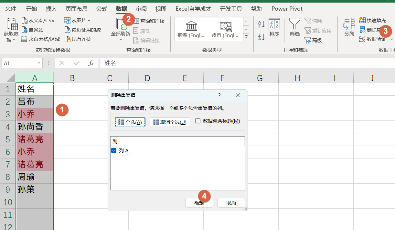Open 现有连接 (Existing Connections)

pos(78,39)
